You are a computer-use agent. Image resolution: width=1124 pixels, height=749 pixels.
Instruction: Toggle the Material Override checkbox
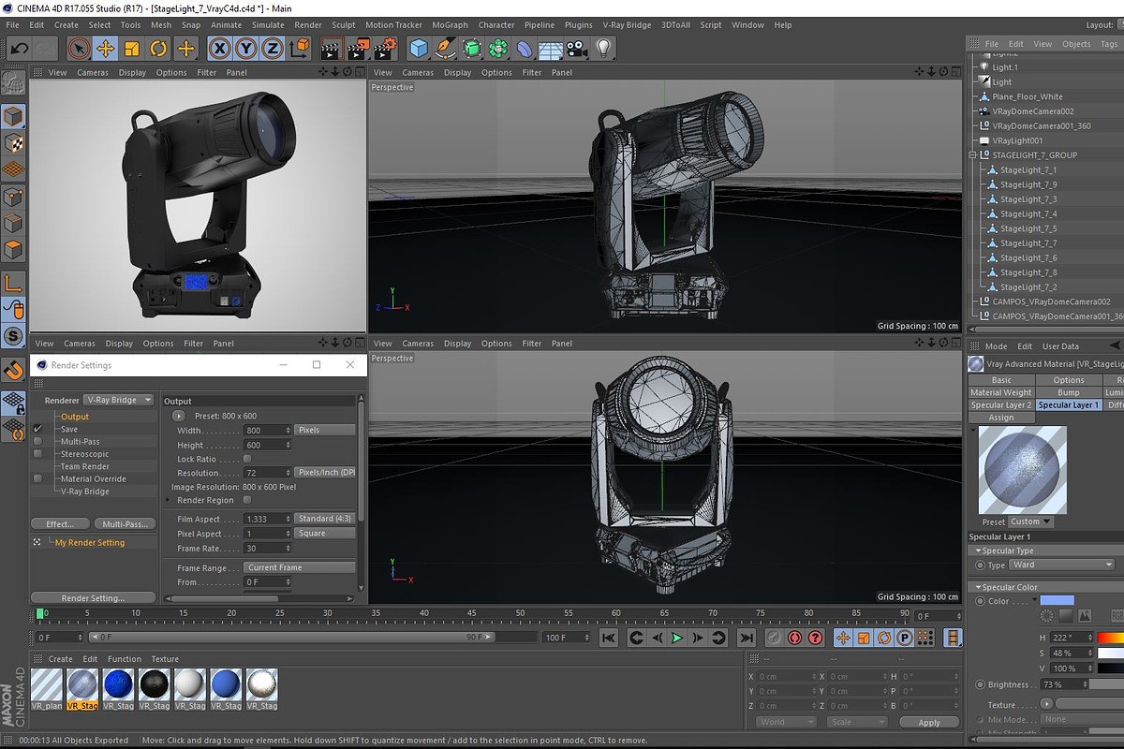tap(37, 478)
